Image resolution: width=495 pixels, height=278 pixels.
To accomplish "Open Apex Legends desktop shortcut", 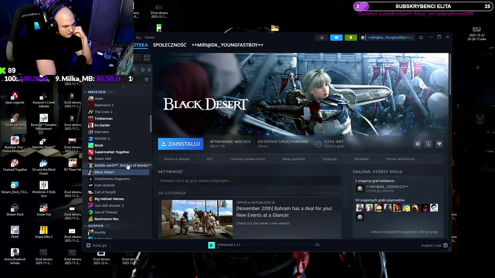I will pos(15,98).
